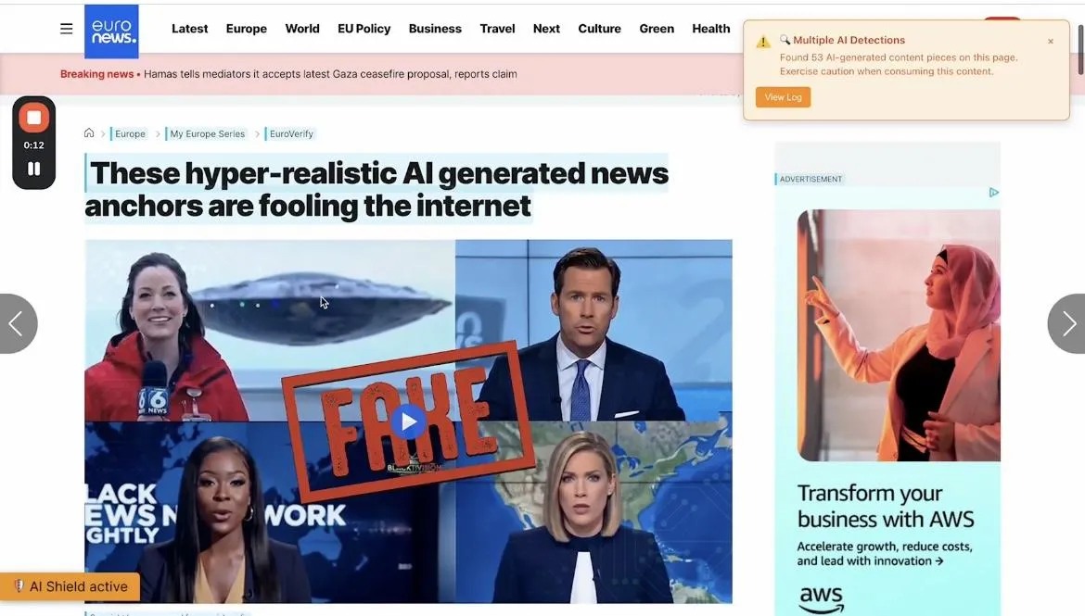Select the Culture menu item
This screenshot has height=616, width=1085.
[x=599, y=29]
